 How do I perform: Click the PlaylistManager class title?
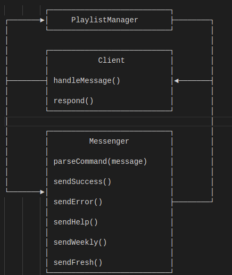105,20
